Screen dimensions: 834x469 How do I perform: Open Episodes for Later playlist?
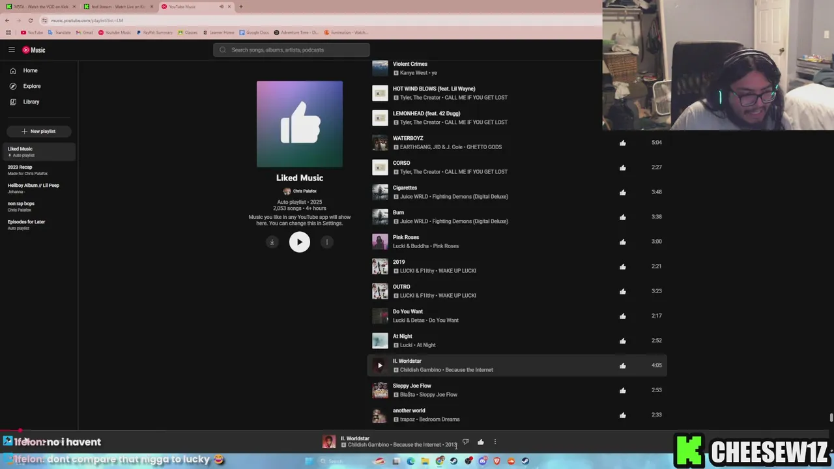tap(38, 225)
